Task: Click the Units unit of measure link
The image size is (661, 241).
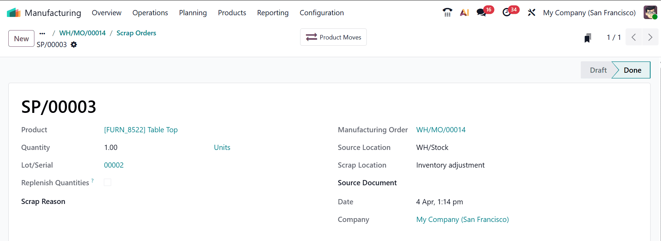Action: point(222,148)
